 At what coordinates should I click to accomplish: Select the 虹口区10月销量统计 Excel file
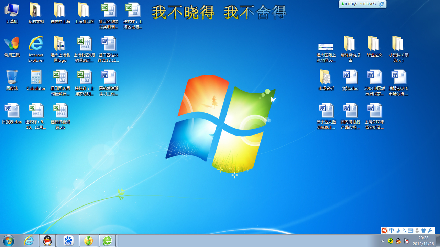click(x=60, y=83)
